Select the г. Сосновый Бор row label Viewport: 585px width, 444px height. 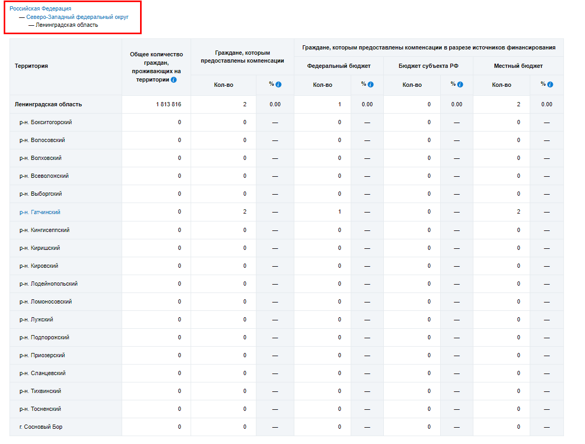pyautogui.click(x=41, y=427)
